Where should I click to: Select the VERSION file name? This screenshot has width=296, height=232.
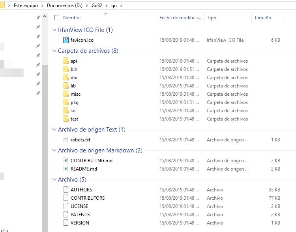(x=80, y=223)
